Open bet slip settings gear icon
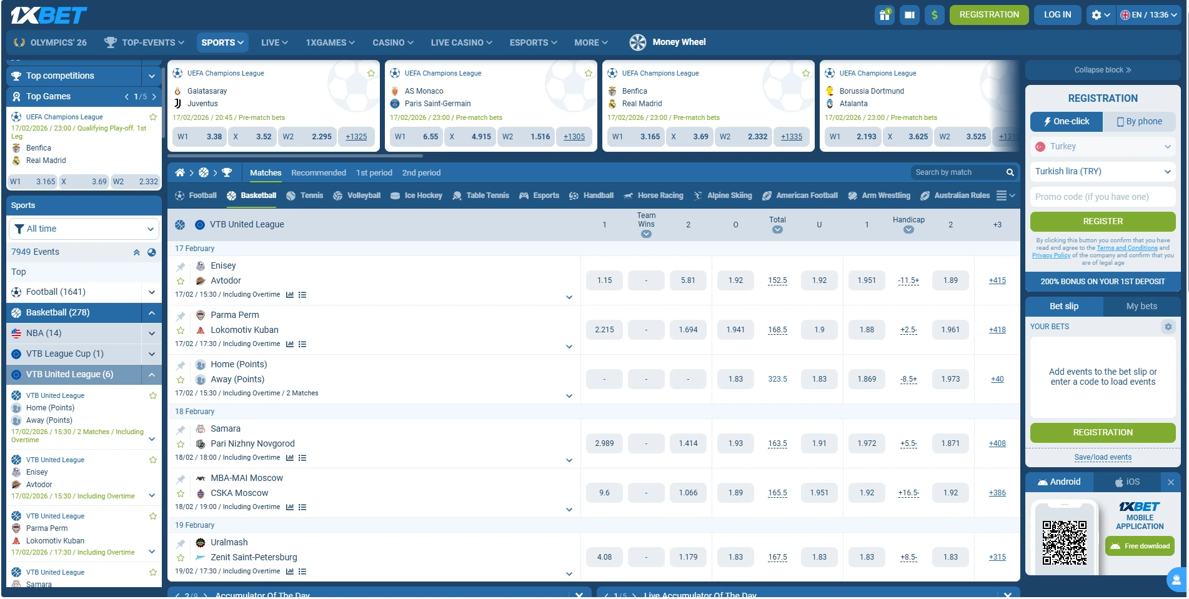1189x599 pixels. 1168,327
